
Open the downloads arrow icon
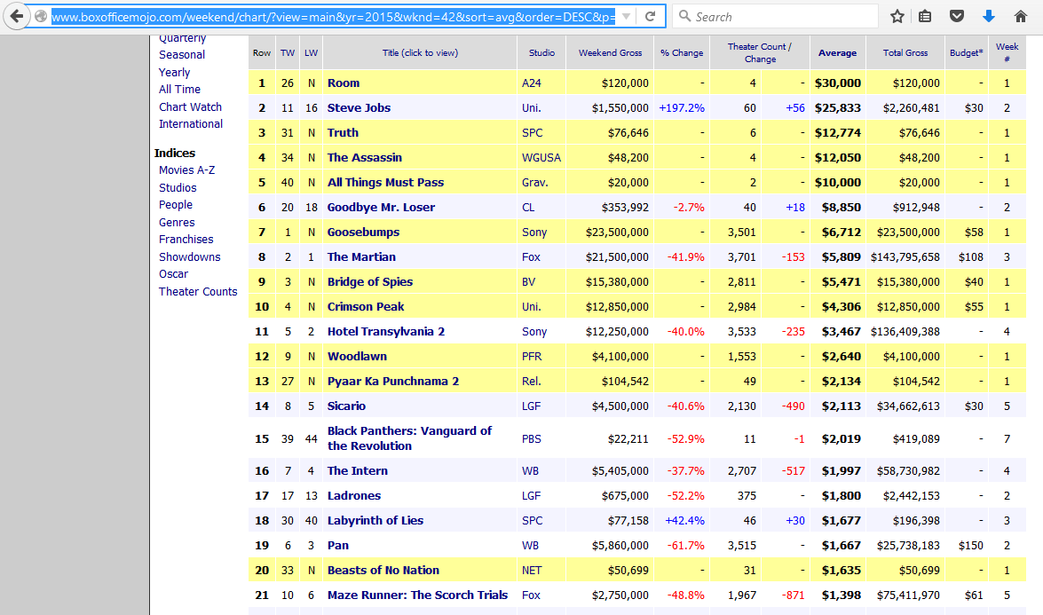click(x=989, y=16)
